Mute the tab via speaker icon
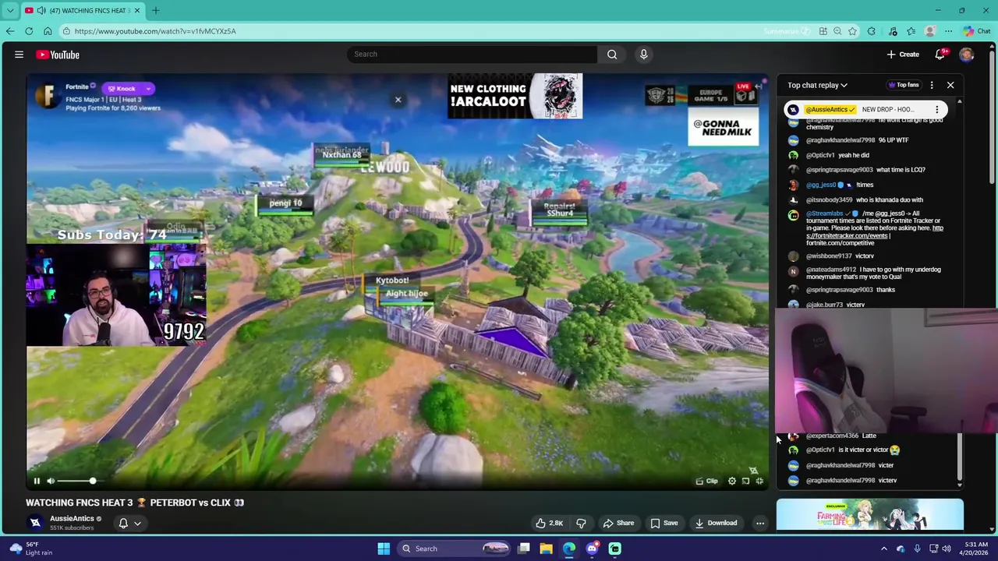Image resolution: width=998 pixels, height=561 pixels. pos(41,10)
